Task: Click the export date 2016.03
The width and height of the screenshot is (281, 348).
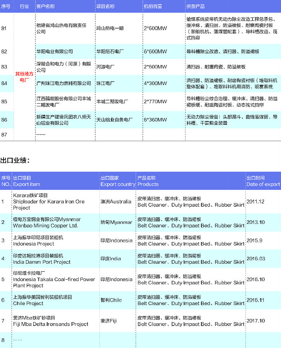Action: pos(256,259)
